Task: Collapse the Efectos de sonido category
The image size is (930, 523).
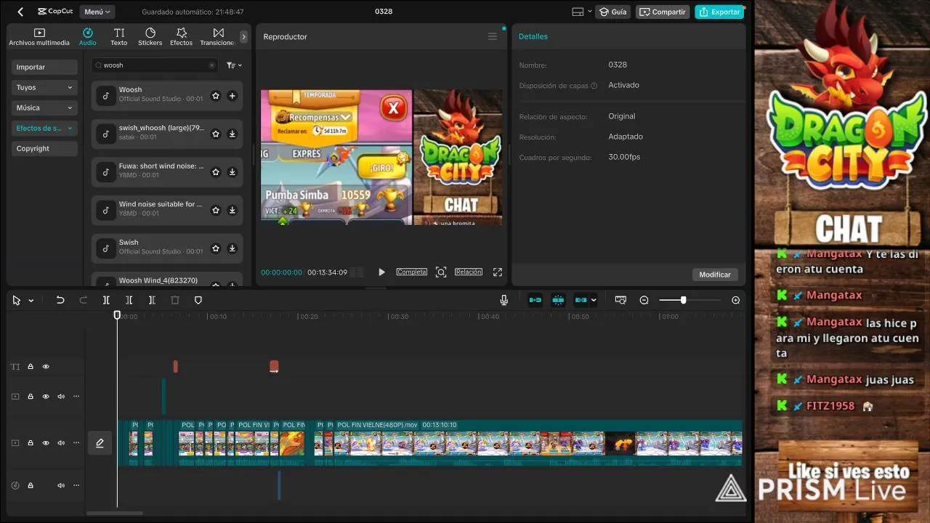Action: coord(44,128)
